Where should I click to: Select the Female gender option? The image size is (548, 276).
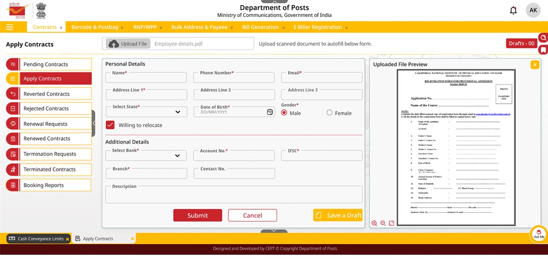pos(329,113)
